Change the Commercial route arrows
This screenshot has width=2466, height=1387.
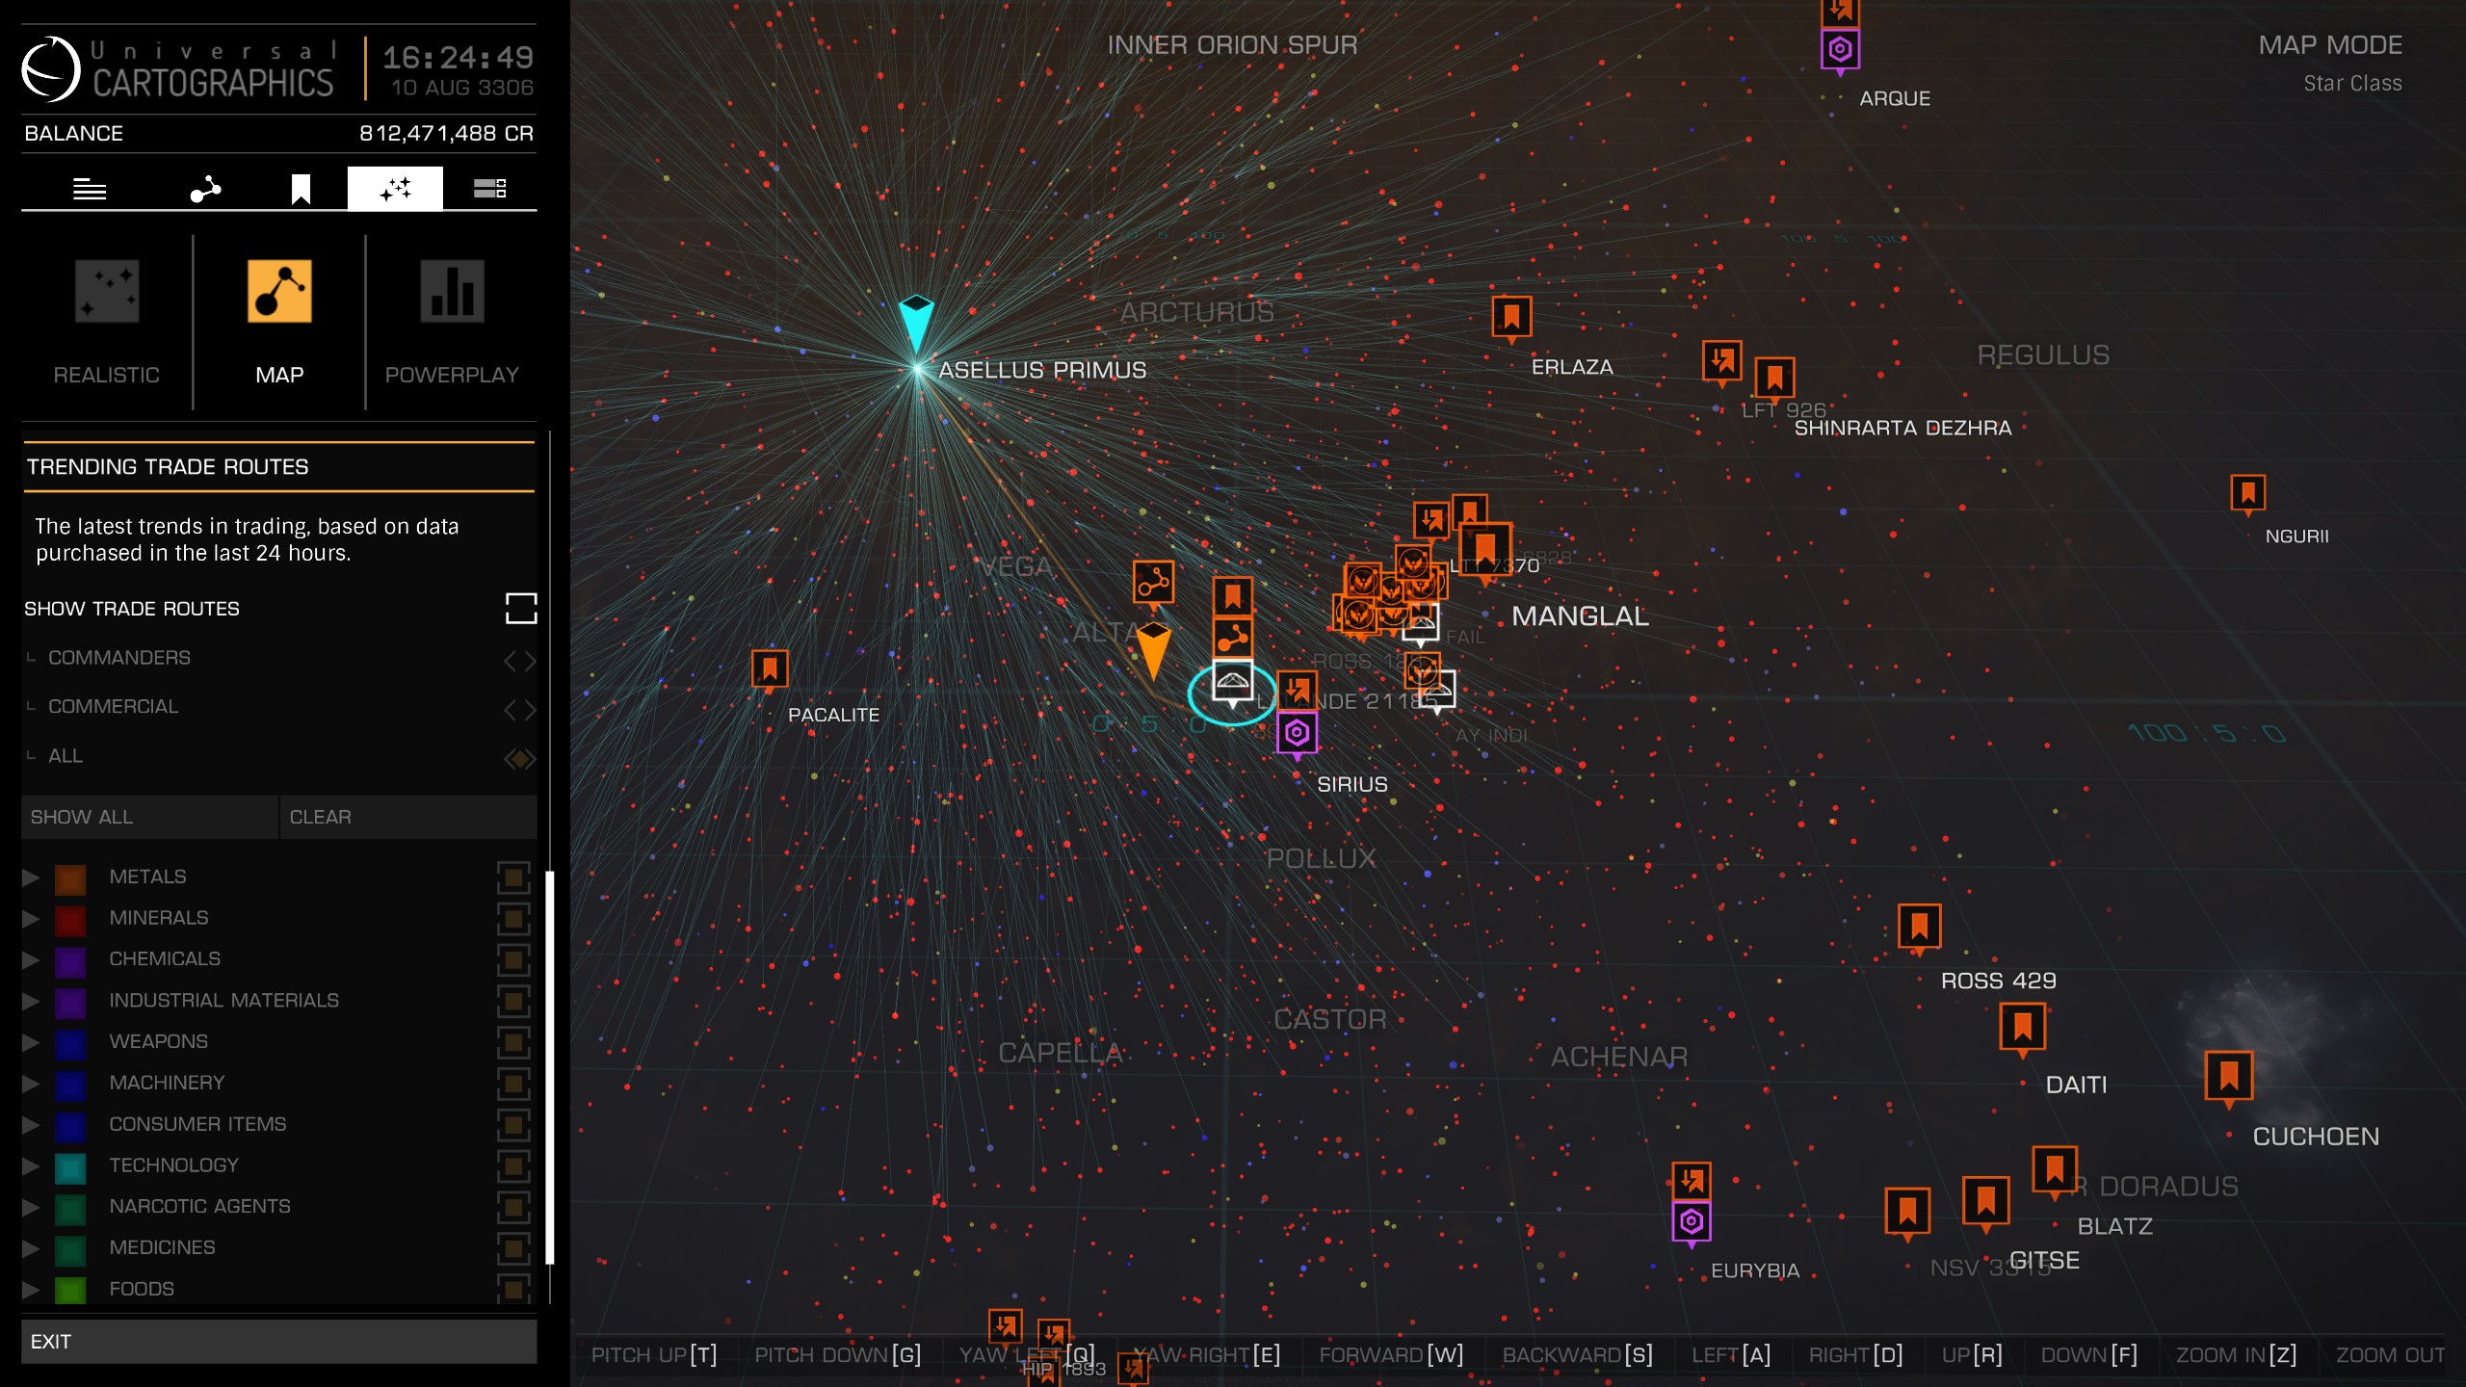[520, 710]
